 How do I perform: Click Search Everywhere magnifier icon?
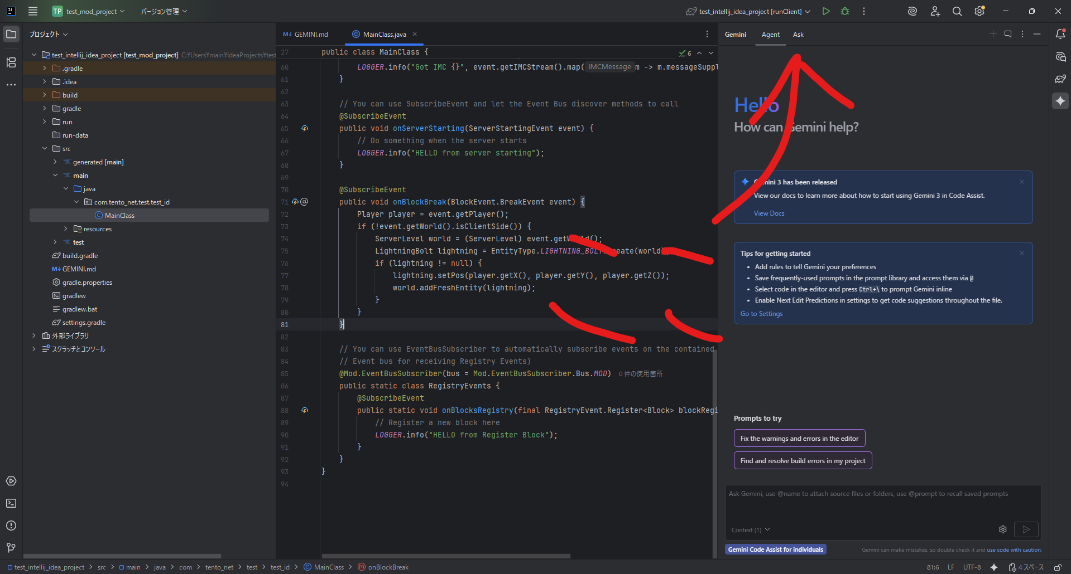point(957,11)
